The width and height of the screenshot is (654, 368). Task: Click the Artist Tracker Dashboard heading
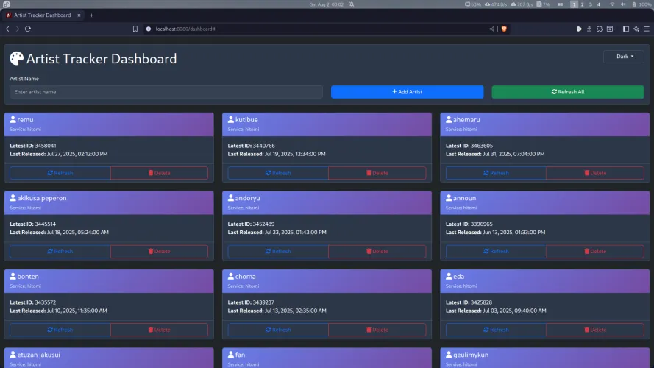pos(102,59)
